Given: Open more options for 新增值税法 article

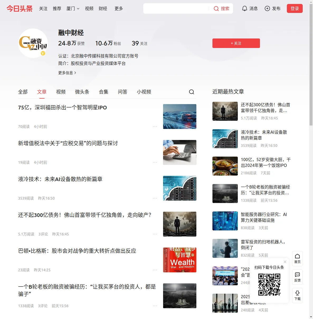Looking at the screenshot, I should tap(155, 162).
